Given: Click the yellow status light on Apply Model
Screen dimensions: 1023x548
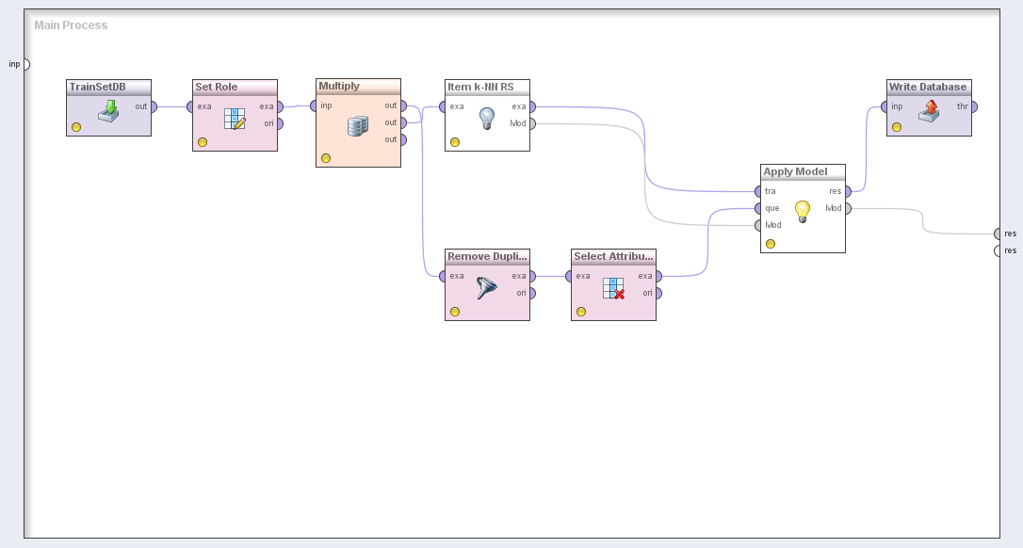Looking at the screenshot, I should [x=771, y=244].
